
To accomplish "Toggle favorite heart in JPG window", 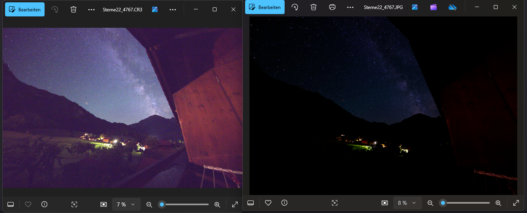I will click(268, 203).
